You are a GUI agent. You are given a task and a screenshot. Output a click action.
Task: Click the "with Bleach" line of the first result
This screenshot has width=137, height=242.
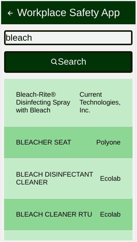pos(33,110)
